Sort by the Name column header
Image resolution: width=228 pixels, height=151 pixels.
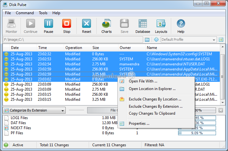(183, 48)
